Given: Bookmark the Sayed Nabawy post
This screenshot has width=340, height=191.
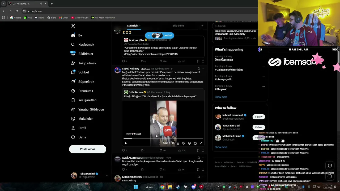Looking at the screenshot, I should (x=198, y=150).
